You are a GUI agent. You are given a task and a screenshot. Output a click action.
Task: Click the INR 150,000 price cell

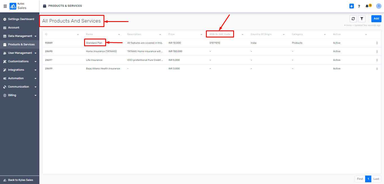175,52
